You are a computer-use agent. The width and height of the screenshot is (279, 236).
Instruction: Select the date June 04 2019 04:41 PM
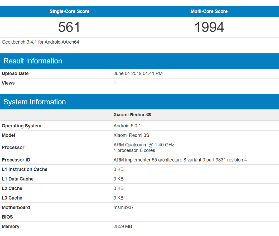click(x=138, y=73)
